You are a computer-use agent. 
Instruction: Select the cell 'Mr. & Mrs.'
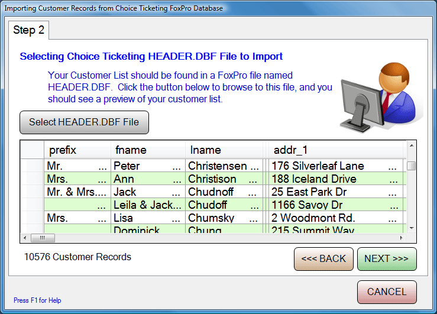coord(77,192)
